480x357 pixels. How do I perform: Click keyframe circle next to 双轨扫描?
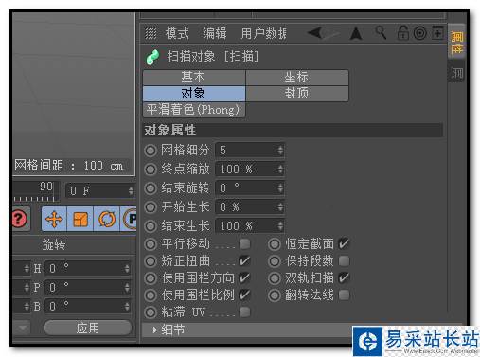pos(275,278)
